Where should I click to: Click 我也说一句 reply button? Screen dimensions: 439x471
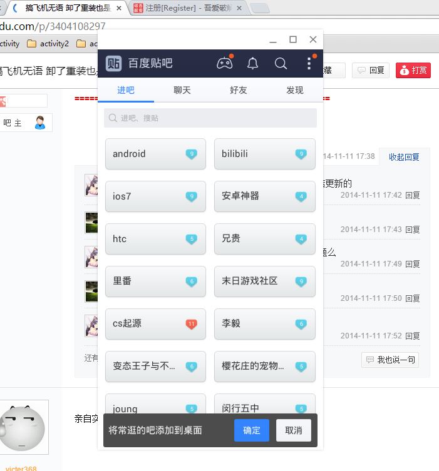pyautogui.click(x=390, y=360)
